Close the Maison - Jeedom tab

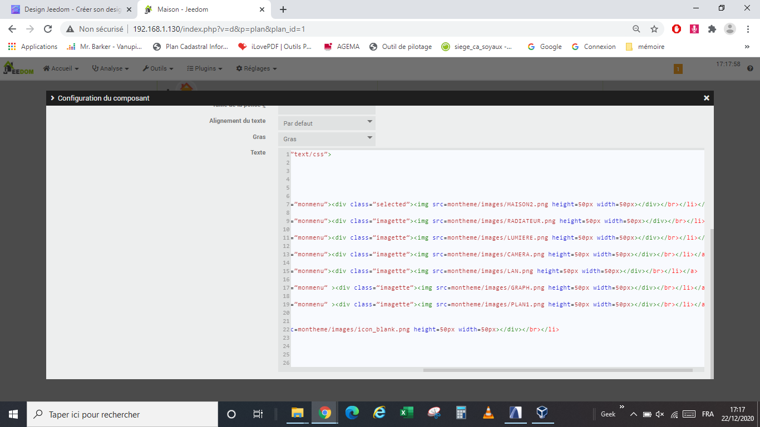coord(262,9)
